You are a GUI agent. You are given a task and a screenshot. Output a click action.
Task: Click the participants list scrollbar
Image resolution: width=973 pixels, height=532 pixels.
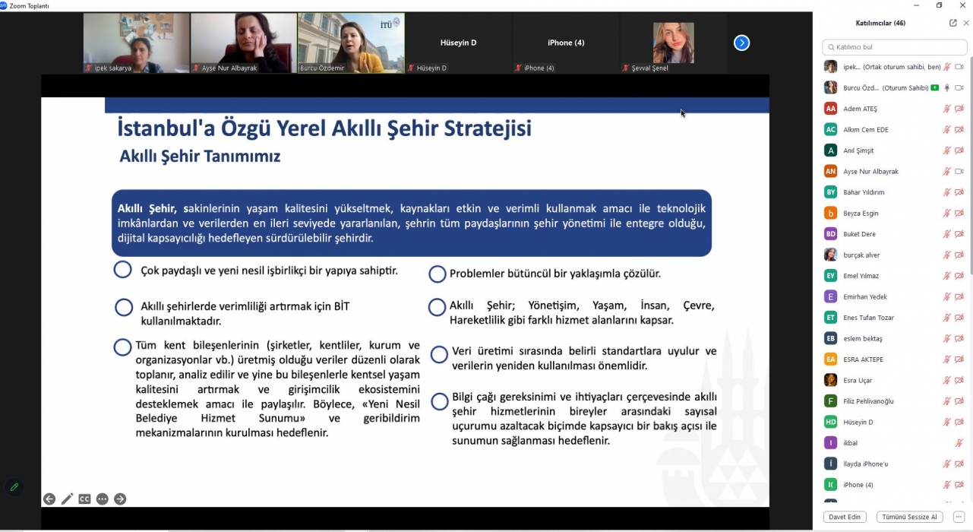[970, 167]
